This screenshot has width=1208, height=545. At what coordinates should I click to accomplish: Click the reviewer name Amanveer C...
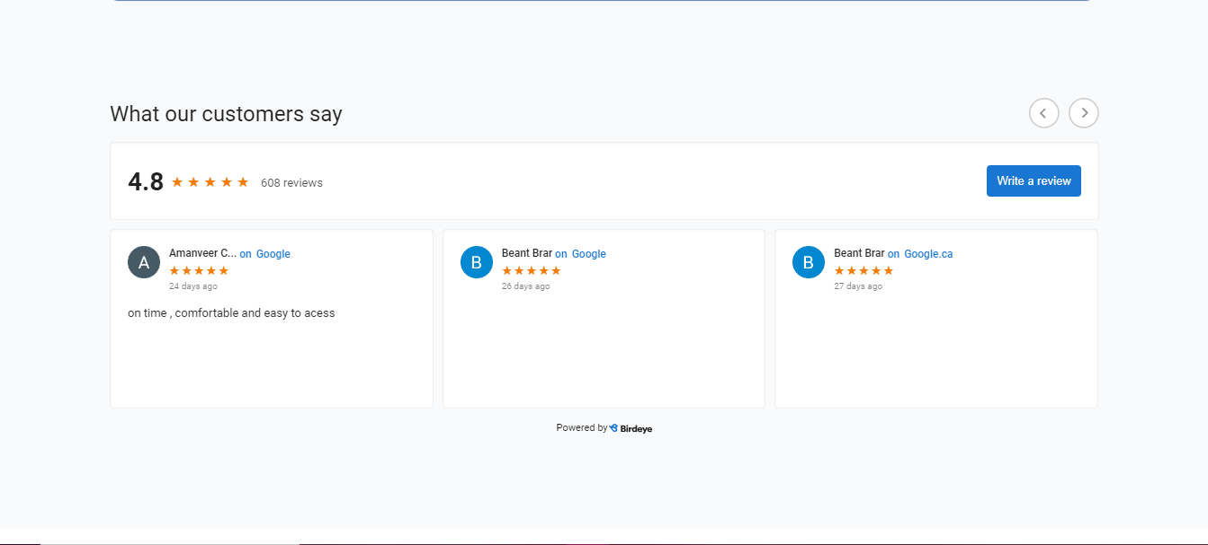(x=202, y=253)
